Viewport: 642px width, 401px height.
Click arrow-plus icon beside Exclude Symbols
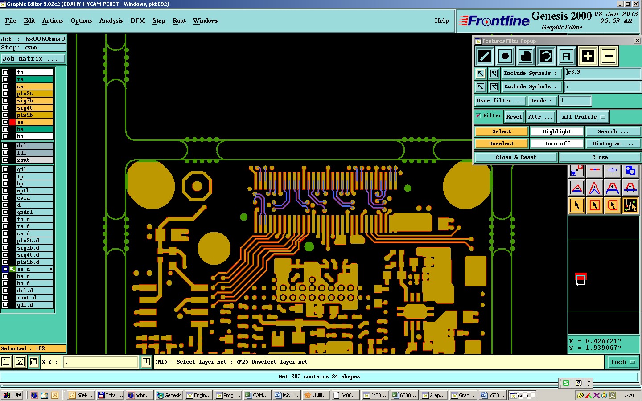(x=494, y=87)
